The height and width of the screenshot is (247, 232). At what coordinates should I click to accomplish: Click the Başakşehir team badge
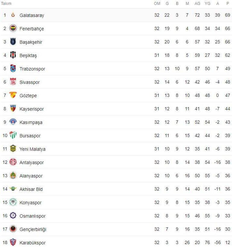(x=13, y=42)
